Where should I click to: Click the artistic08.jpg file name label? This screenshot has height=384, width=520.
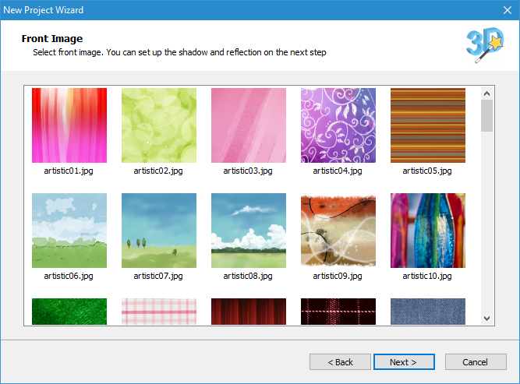pos(248,276)
